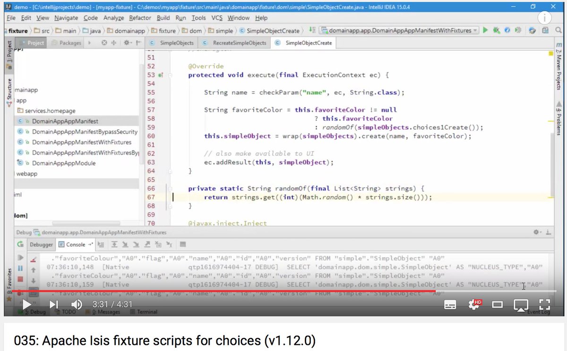567x351 pixels.
Task: Open the VCS menu
Action: tap(216, 18)
